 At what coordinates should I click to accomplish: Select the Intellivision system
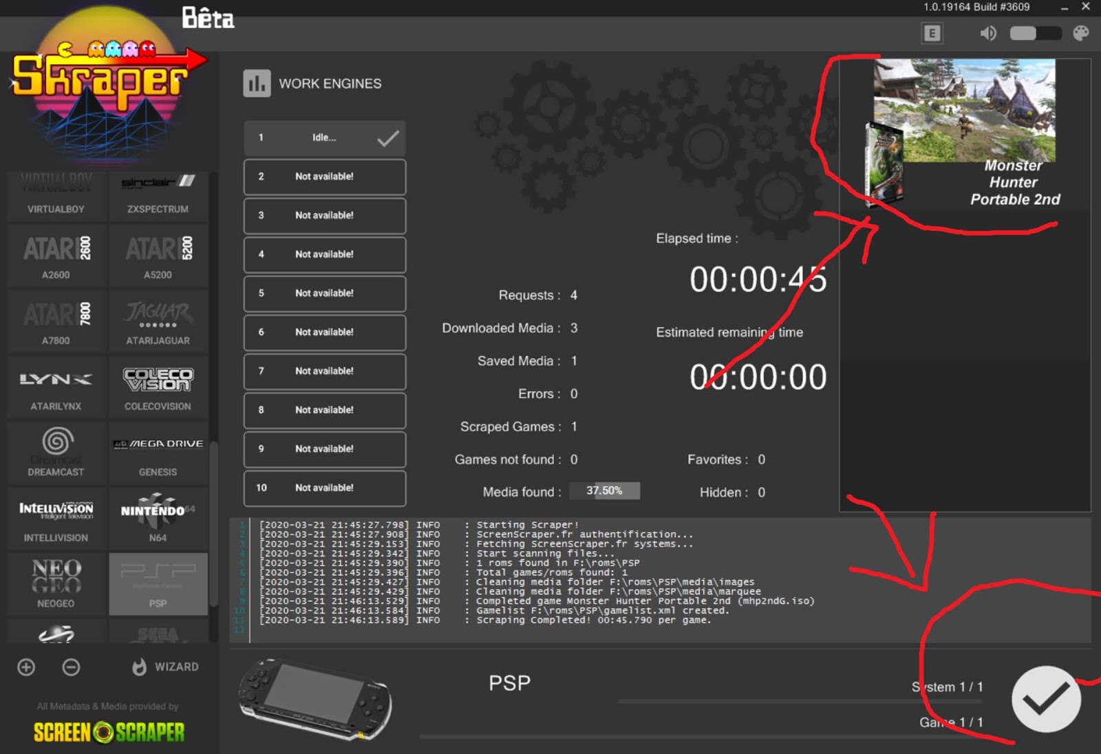(x=56, y=519)
